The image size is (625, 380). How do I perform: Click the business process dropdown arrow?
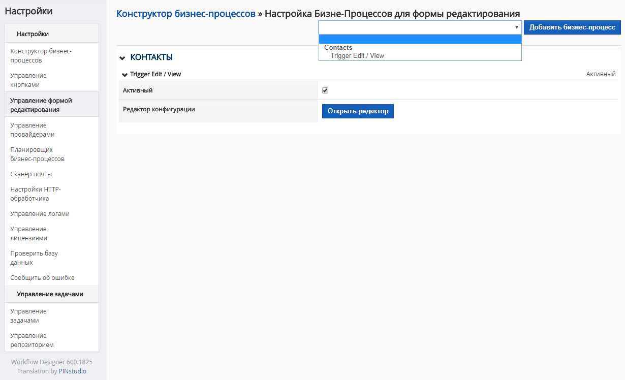516,27
